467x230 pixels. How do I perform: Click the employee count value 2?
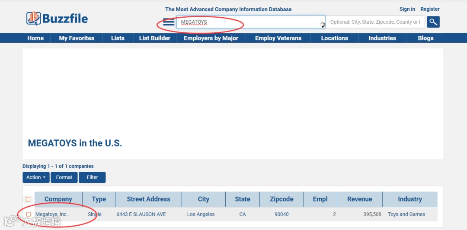click(x=334, y=214)
